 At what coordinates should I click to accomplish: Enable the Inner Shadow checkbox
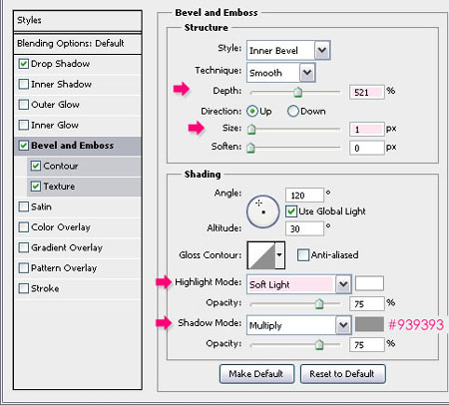[x=24, y=84]
